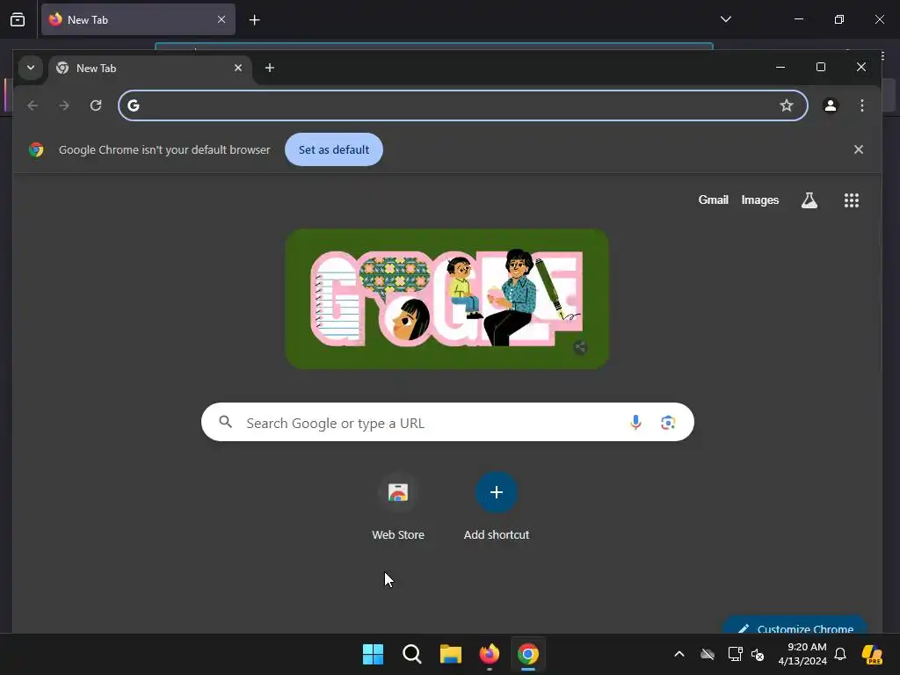Image resolution: width=900 pixels, height=675 pixels.
Task: Expand Firefox's list all tabs chevron
Action: coord(725,19)
